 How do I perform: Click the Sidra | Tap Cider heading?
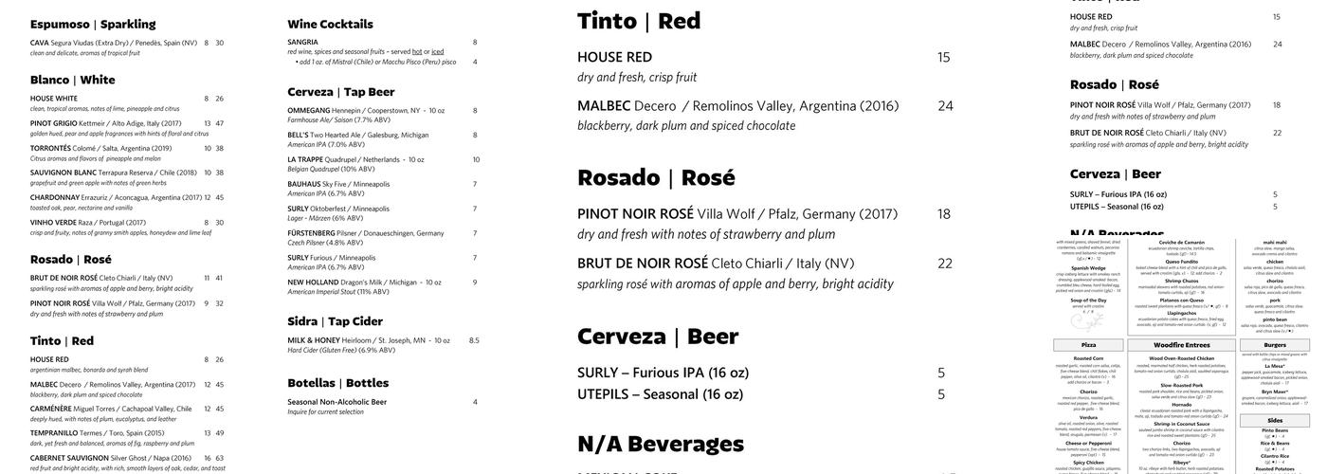coord(335,321)
